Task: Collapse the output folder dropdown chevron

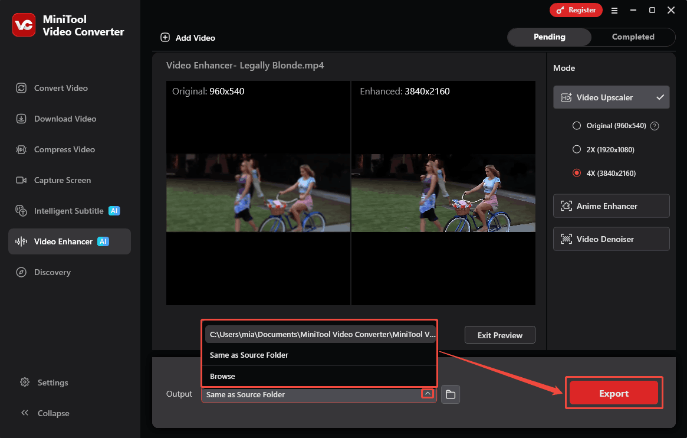Action: (428, 393)
